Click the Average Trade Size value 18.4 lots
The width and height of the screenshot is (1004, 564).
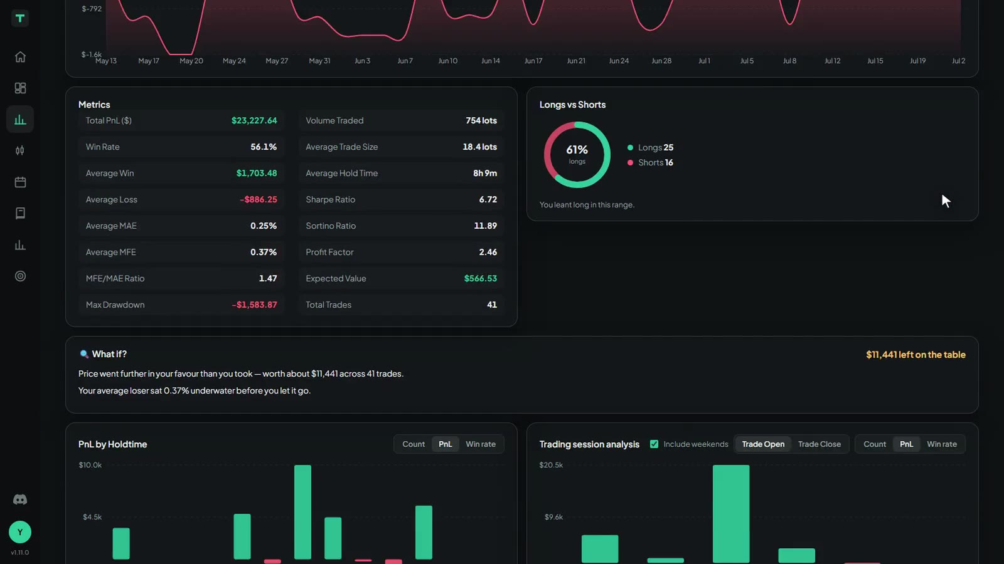pyautogui.click(x=480, y=147)
